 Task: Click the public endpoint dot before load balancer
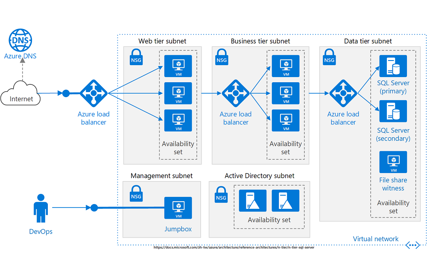tap(66, 93)
